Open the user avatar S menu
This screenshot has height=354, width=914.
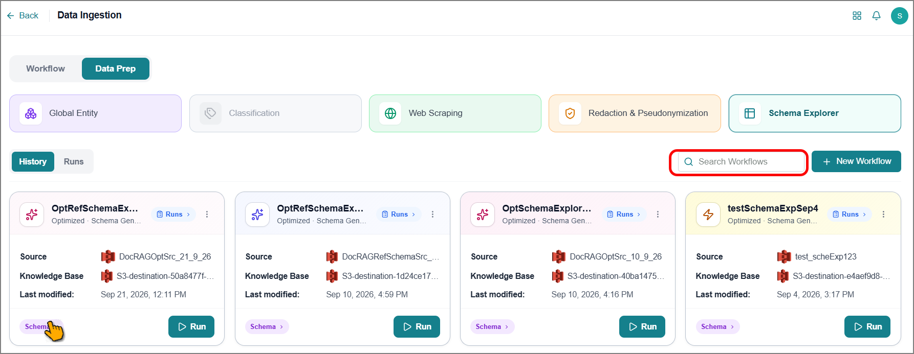(x=899, y=16)
